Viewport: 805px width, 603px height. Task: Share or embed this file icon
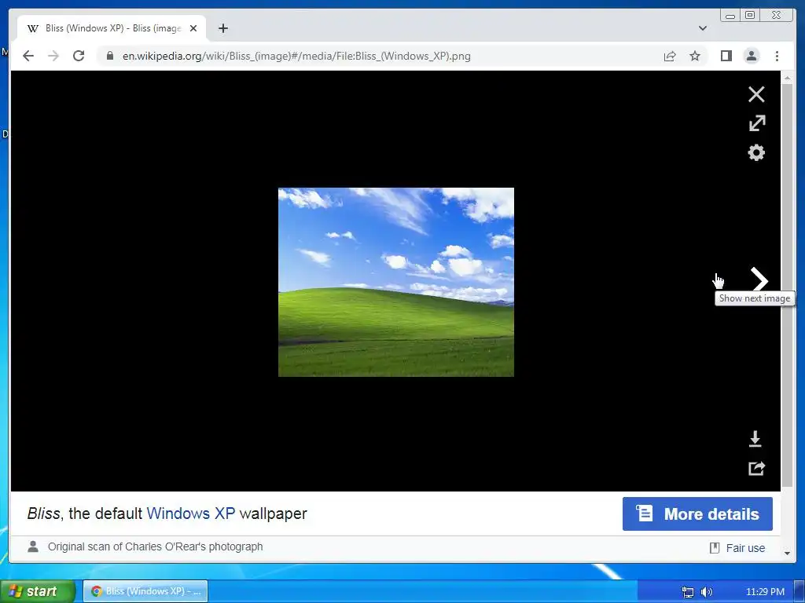pyautogui.click(x=757, y=468)
